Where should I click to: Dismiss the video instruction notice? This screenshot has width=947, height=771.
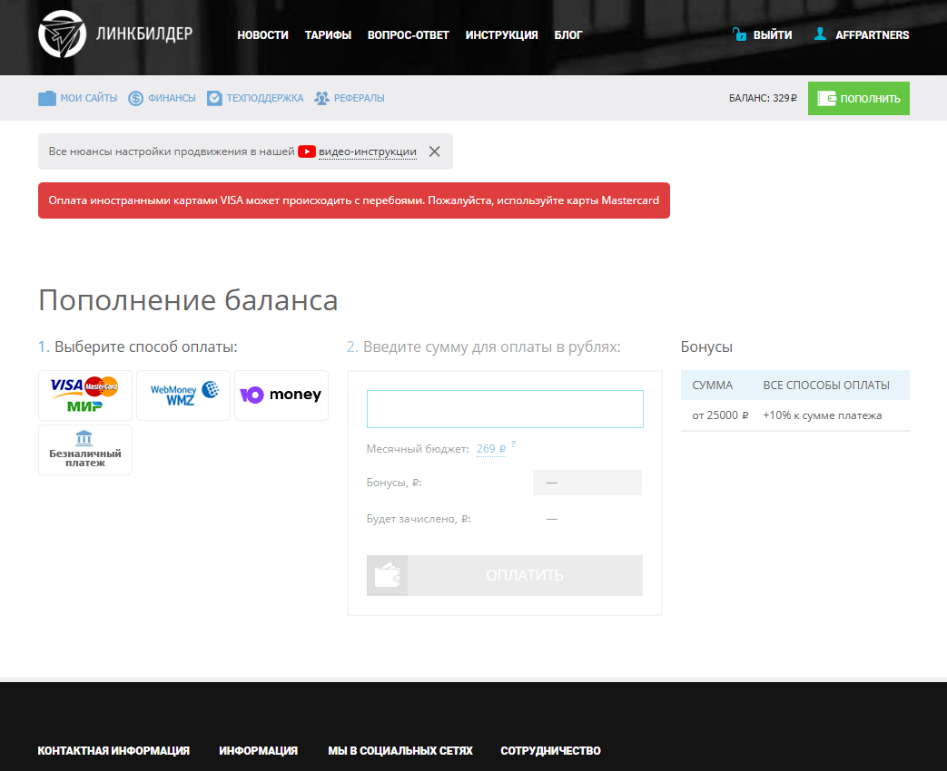(x=434, y=151)
